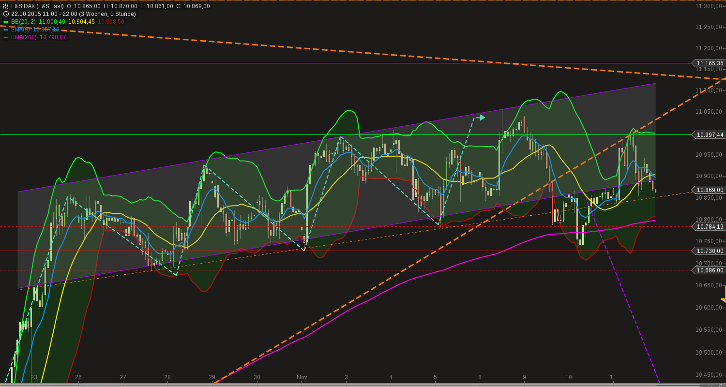Click date 30 on the time axis
The width and height of the screenshot is (726, 387).
click(257, 377)
